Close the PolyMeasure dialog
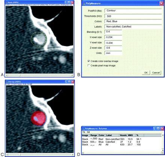This screenshot has height=157, width=165. [x=161, y=3]
